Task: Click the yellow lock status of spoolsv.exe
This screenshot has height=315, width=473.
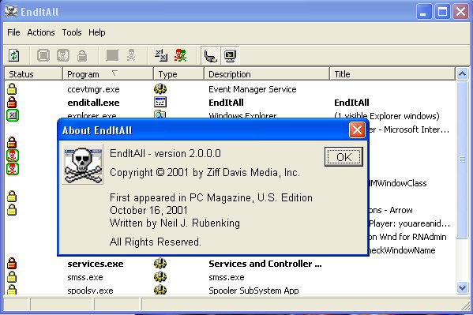Action: (12, 290)
